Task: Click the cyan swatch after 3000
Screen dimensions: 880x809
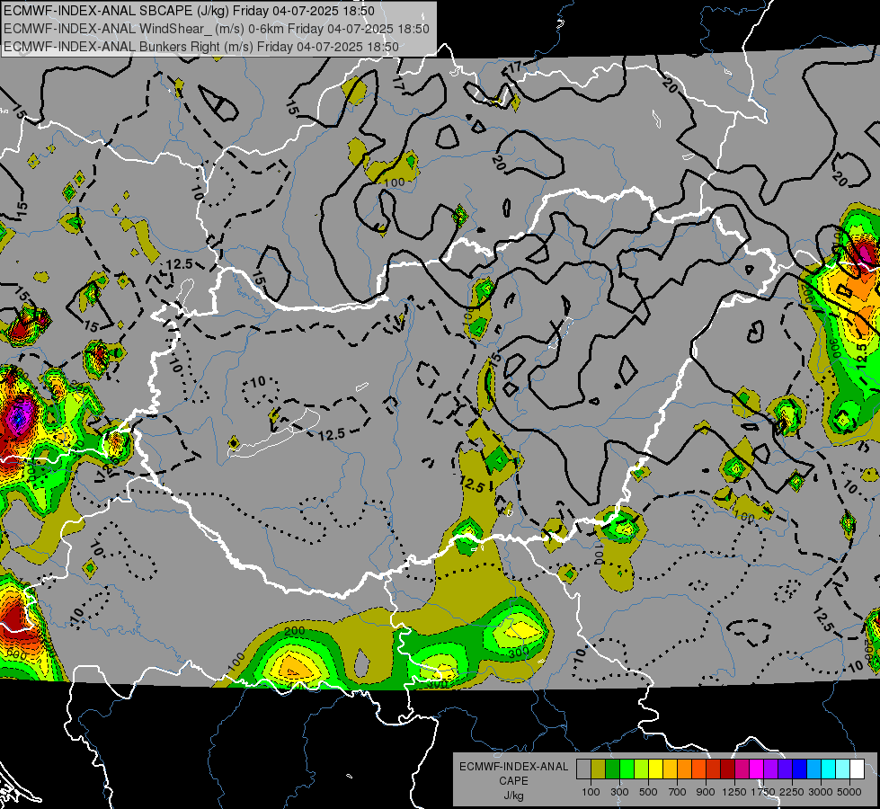Action: coord(829,769)
